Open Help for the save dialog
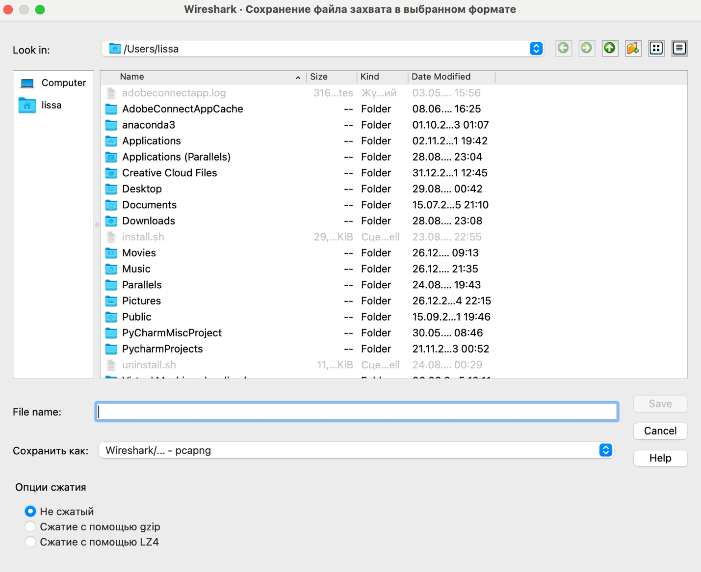This screenshot has width=701, height=572. coord(660,458)
